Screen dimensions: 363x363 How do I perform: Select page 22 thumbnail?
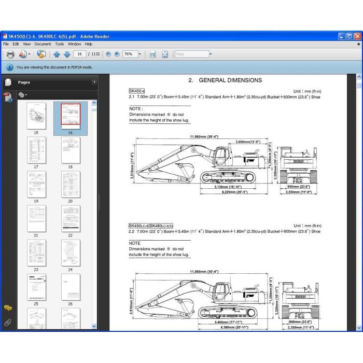[71, 219]
